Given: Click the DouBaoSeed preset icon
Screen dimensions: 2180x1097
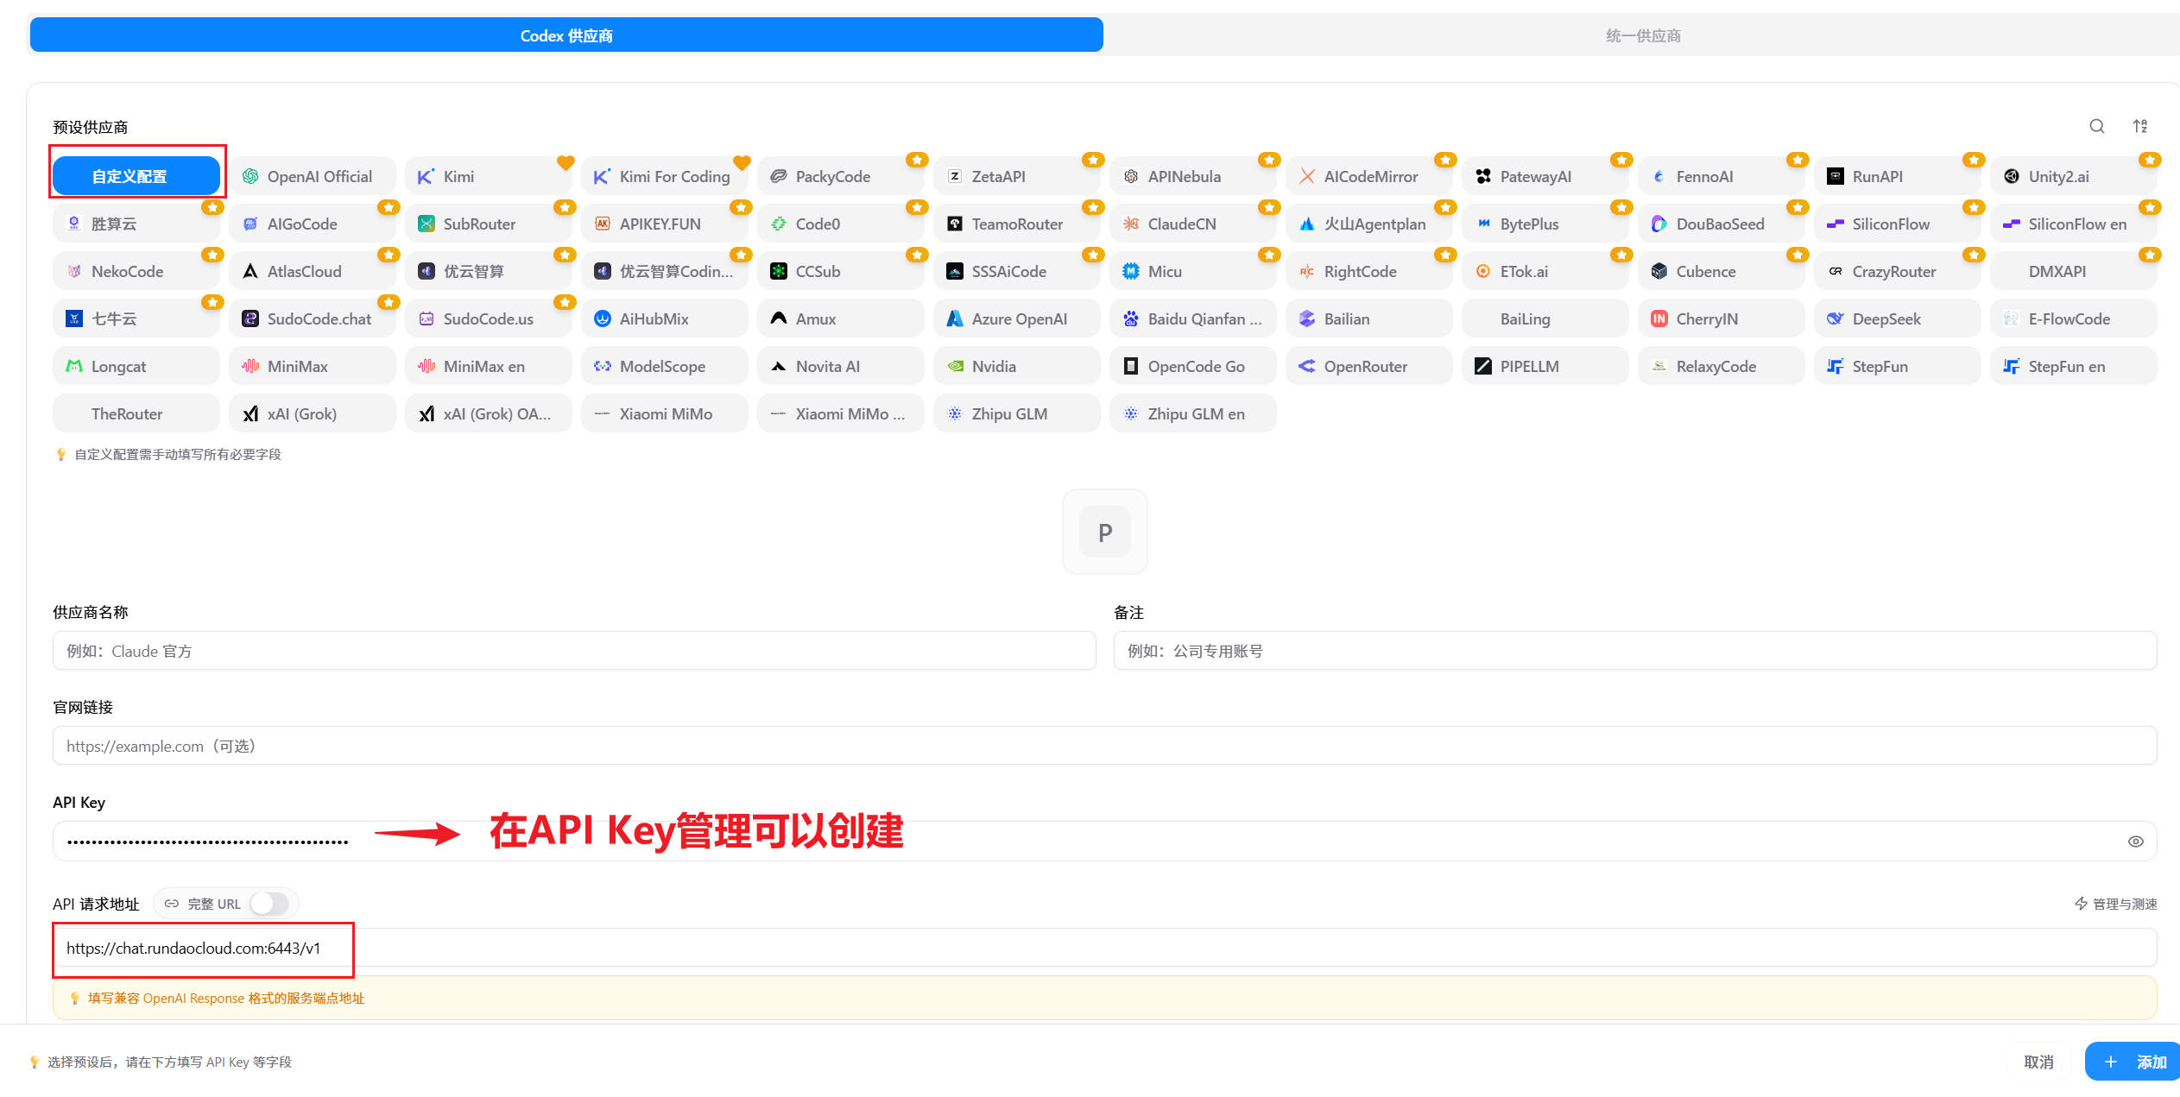Looking at the screenshot, I should coord(1659,224).
